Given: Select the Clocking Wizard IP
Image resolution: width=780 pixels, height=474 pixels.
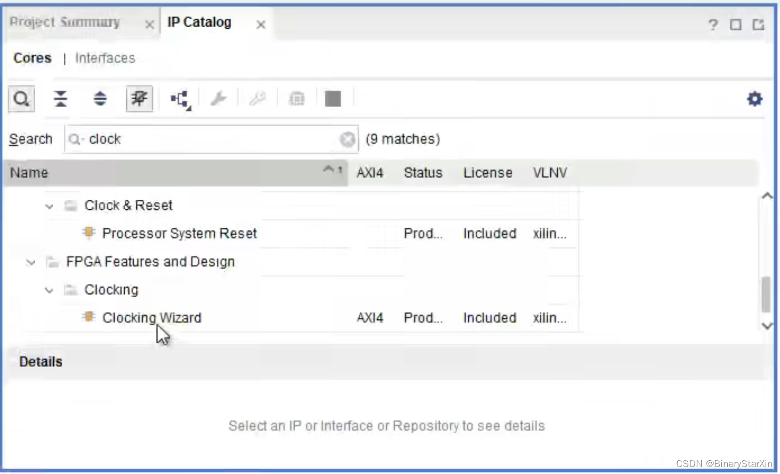Looking at the screenshot, I should tap(152, 318).
